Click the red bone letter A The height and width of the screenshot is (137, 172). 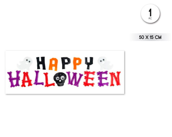pyautogui.click(x=26, y=79)
